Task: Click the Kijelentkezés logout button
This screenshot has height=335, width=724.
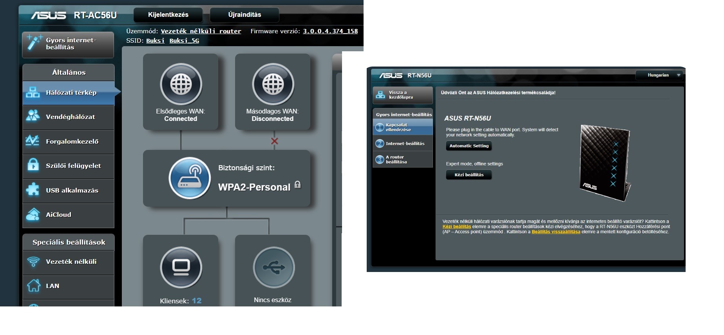Action: (x=168, y=15)
